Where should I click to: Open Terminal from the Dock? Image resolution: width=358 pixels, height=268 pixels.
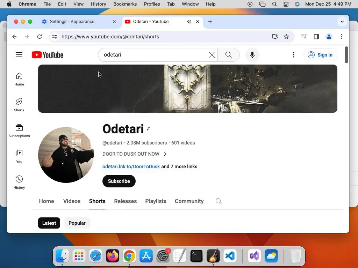click(196, 256)
